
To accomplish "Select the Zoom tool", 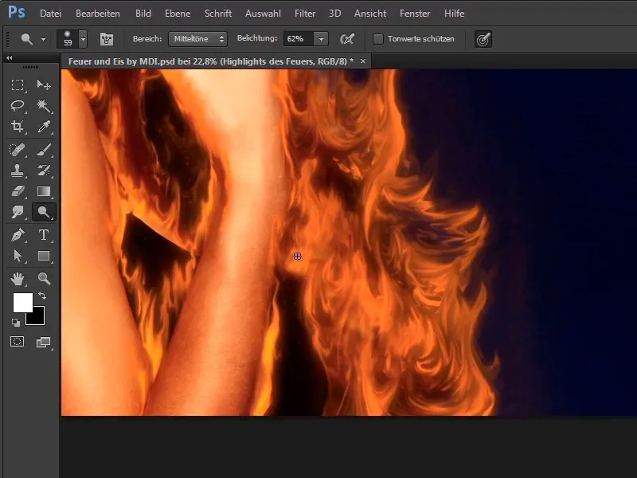I will point(44,279).
